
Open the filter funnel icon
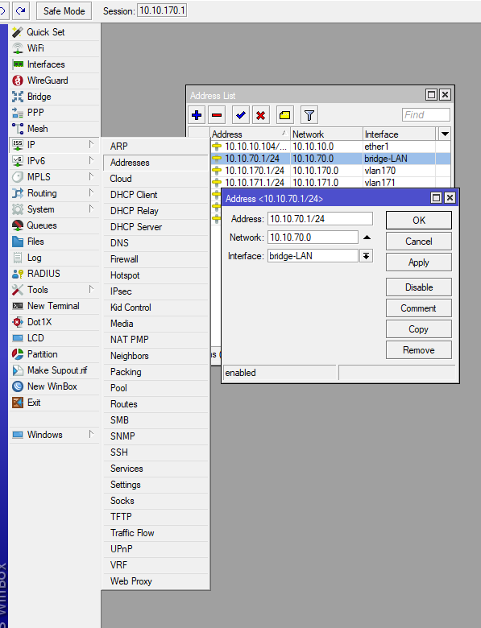pyautogui.click(x=309, y=115)
